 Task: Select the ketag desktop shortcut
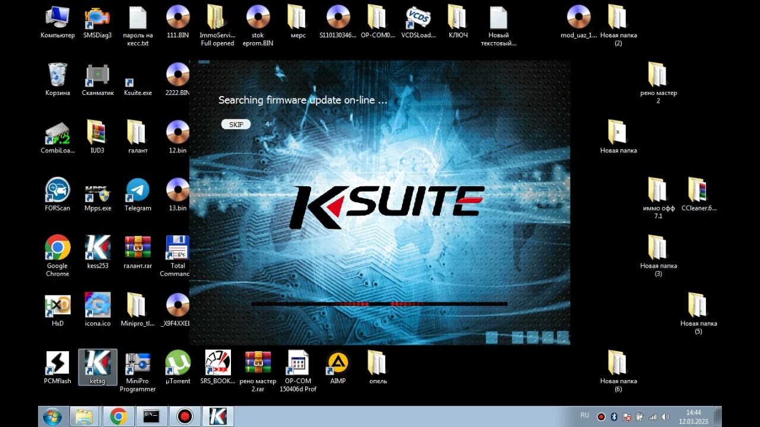coord(97,367)
